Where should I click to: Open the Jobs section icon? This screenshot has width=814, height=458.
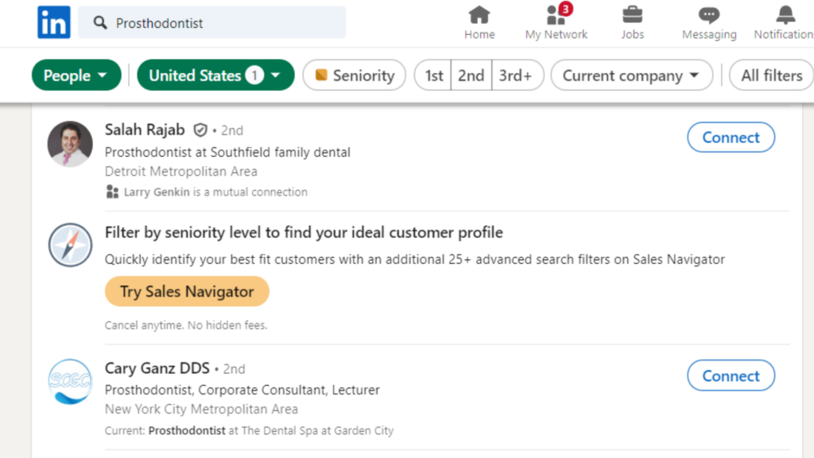[632, 17]
